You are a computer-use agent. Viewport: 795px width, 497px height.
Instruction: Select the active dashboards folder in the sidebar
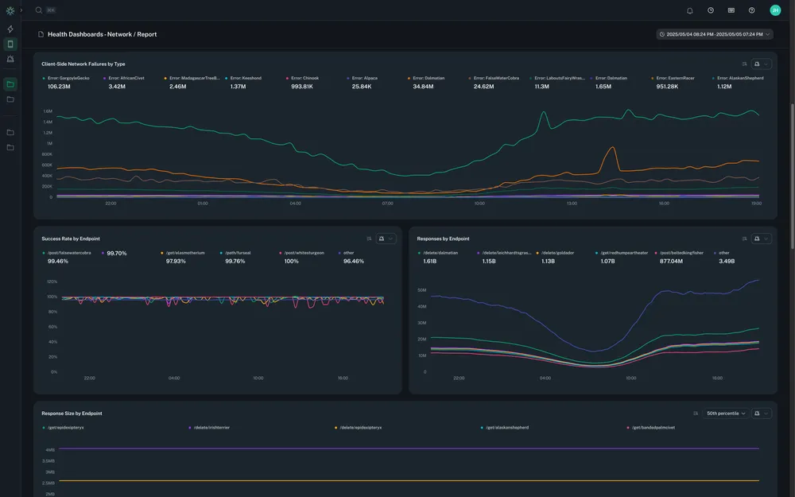[x=8, y=82]
